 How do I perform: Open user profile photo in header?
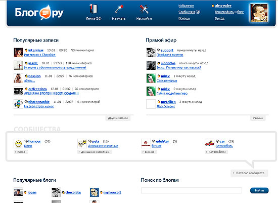click(x=259, y=13)
